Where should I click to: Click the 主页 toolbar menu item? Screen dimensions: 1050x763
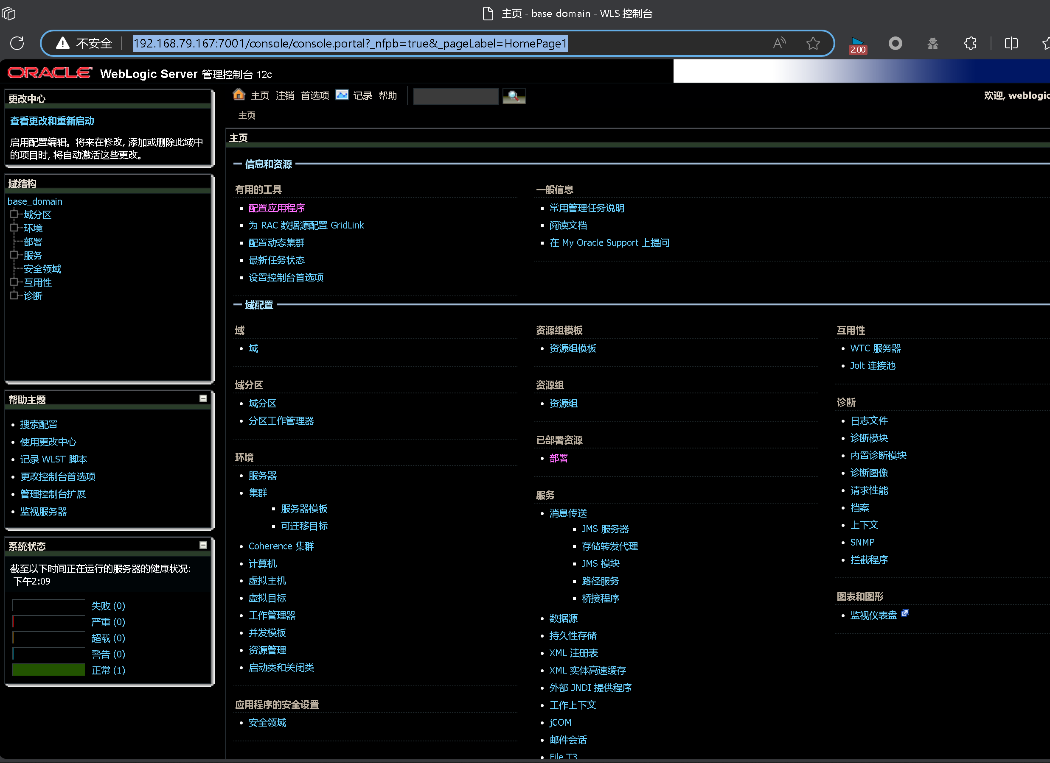tap(260, 96)
